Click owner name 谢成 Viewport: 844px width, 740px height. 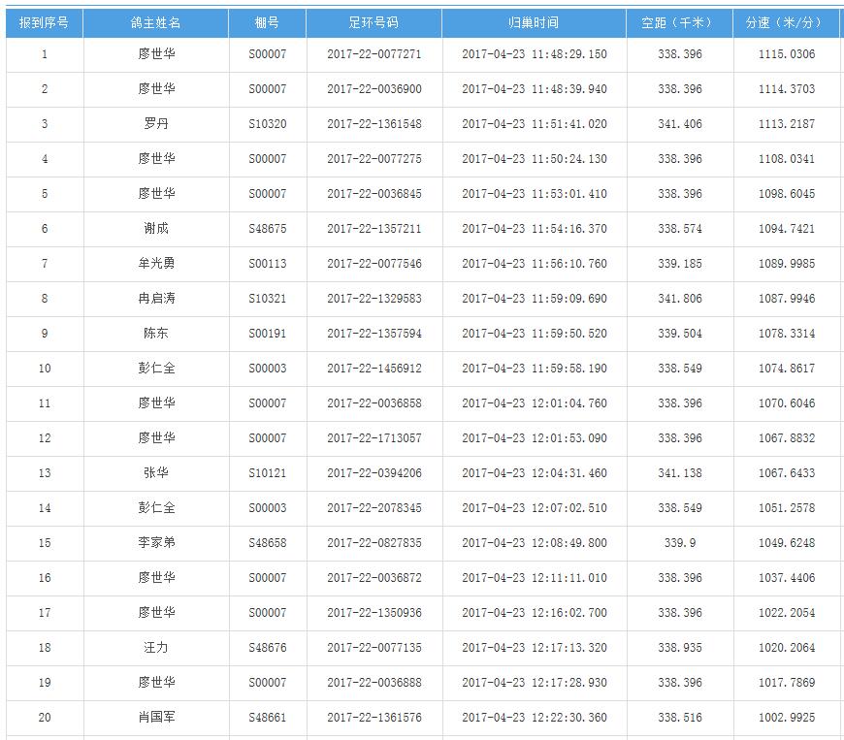[x=156, y=229]
